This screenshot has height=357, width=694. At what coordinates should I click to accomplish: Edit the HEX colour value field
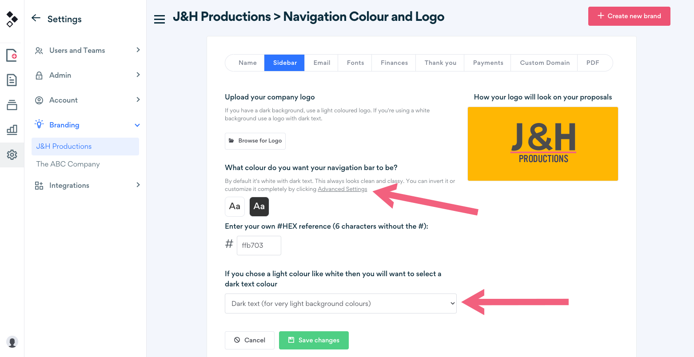(259, 245)
